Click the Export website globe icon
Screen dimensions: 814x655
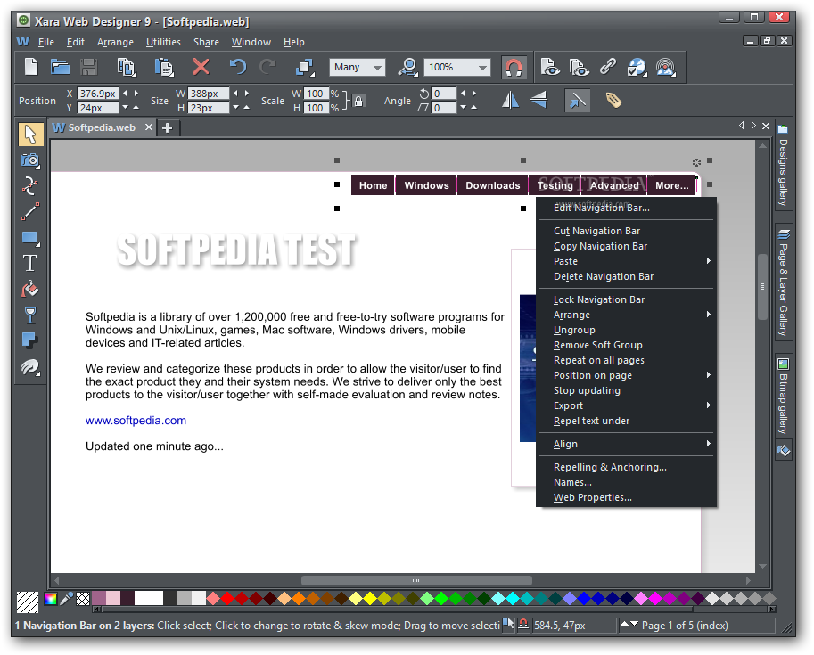click(637, 67)
